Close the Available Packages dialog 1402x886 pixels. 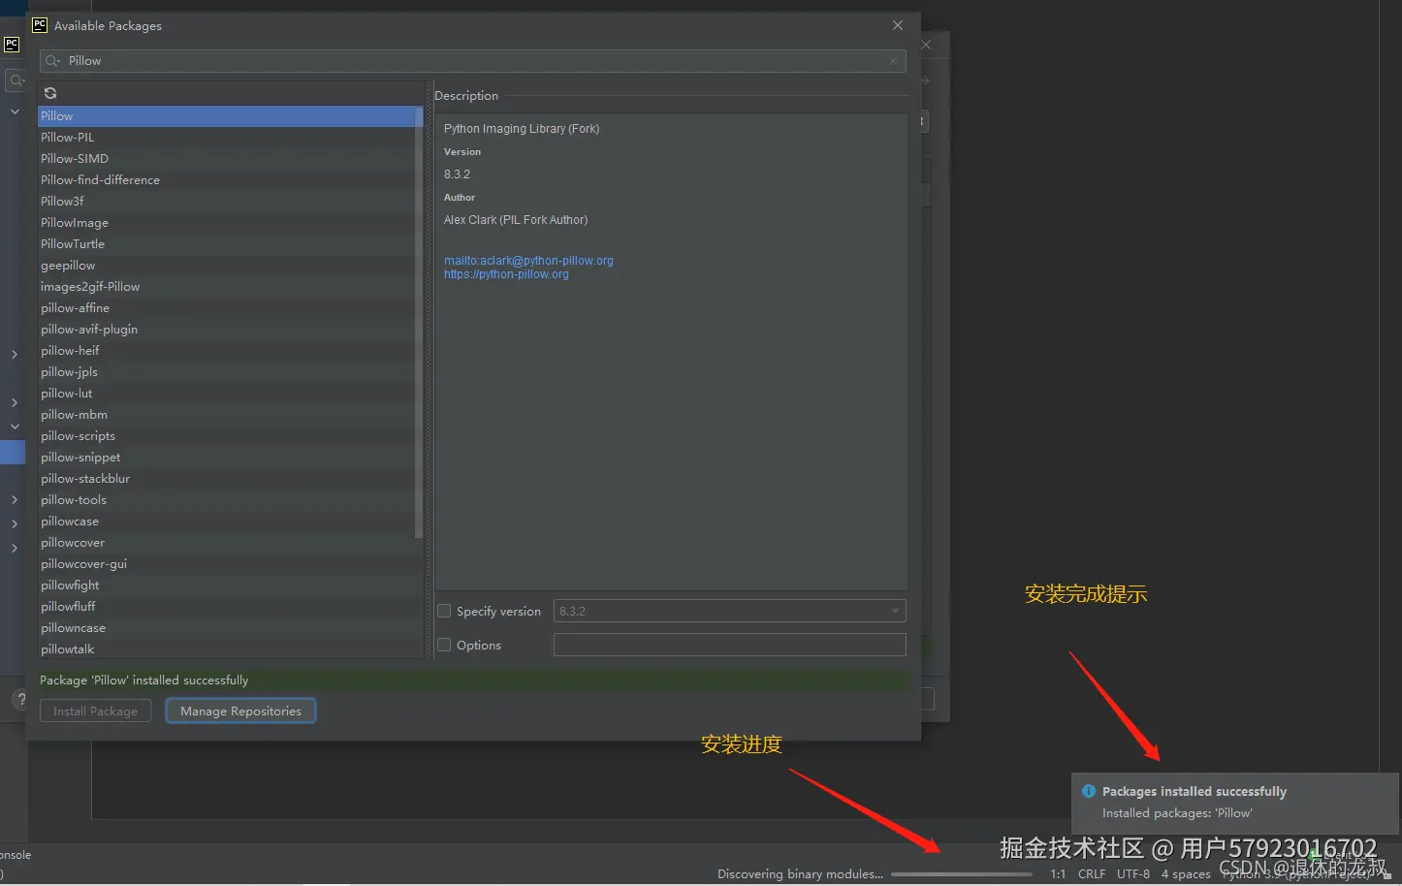[898, 25]
